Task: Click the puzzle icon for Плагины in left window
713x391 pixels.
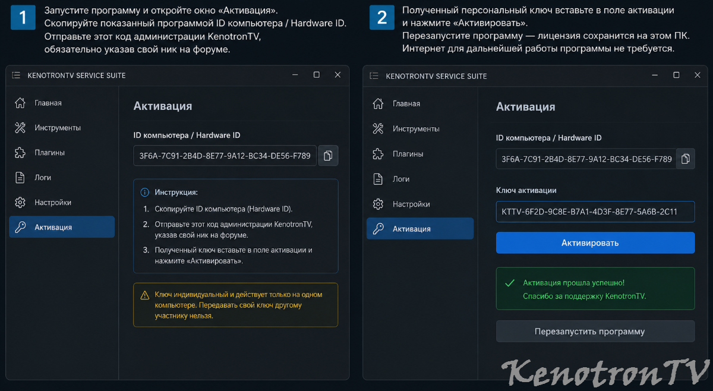Action: [20, 153]
